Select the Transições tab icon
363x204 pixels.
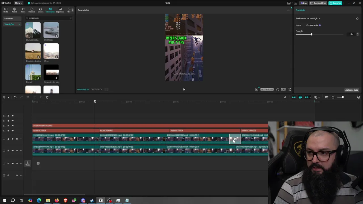pos(50,10)
